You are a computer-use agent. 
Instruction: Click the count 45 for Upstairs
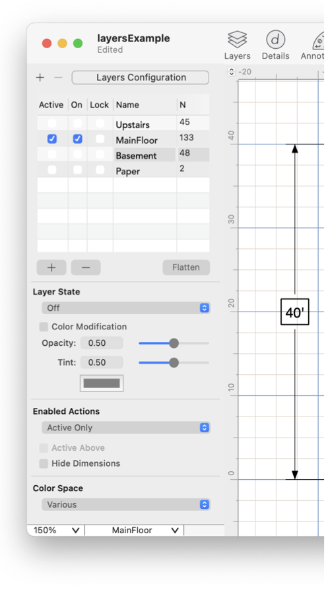tap(185, 122)
